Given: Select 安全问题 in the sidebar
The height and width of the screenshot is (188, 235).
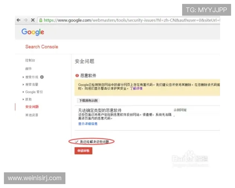Looking at the screenshot, I should (x=32, y=107).
